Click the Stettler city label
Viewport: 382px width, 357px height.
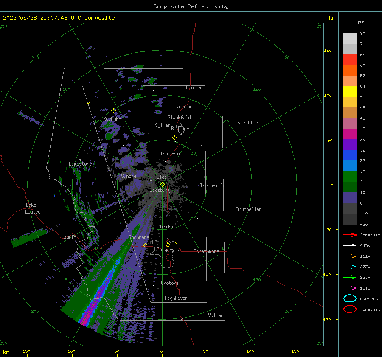247,123
